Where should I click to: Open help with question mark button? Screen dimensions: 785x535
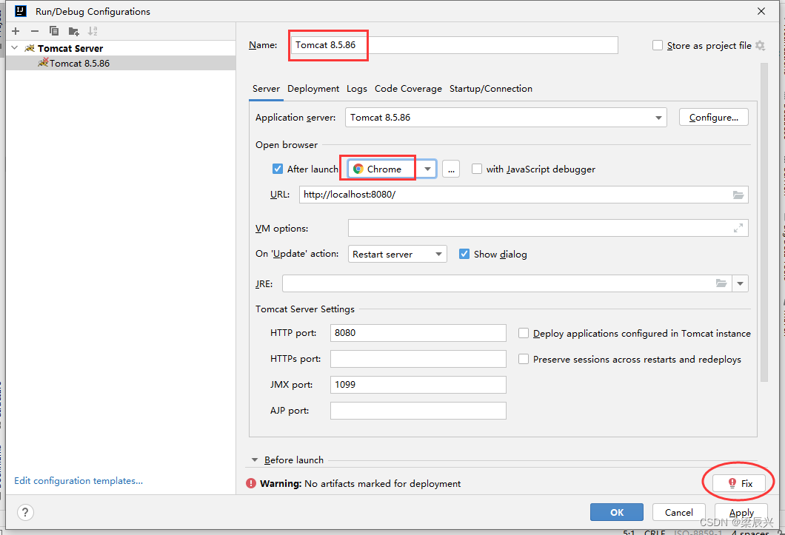[x=25, y=512]
